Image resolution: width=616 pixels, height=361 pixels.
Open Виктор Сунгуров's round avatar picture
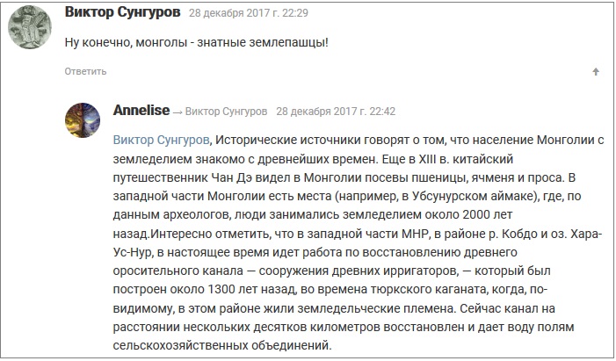point(30,27)
